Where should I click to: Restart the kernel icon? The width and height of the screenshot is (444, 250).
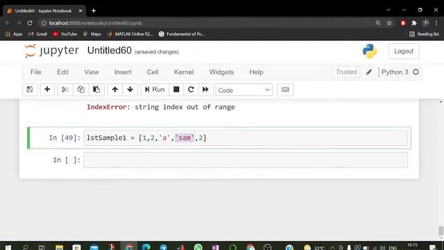coord(191,90)
